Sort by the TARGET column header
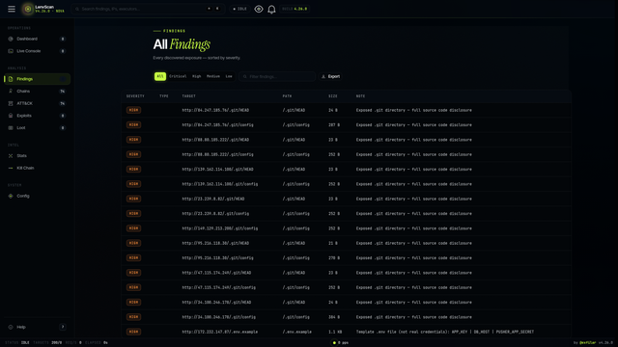This screenshot has height=347, width=618. click(x=189, y=96)
